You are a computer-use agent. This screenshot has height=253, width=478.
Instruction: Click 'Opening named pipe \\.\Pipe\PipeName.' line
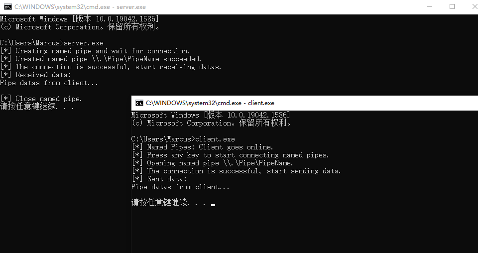coord(212,163)
